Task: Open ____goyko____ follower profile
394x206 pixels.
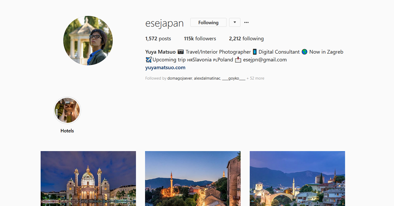Action: click(234, 78)
